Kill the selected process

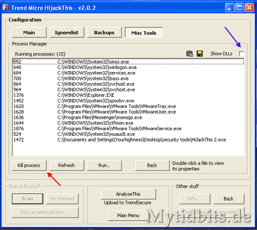point(29,165)
